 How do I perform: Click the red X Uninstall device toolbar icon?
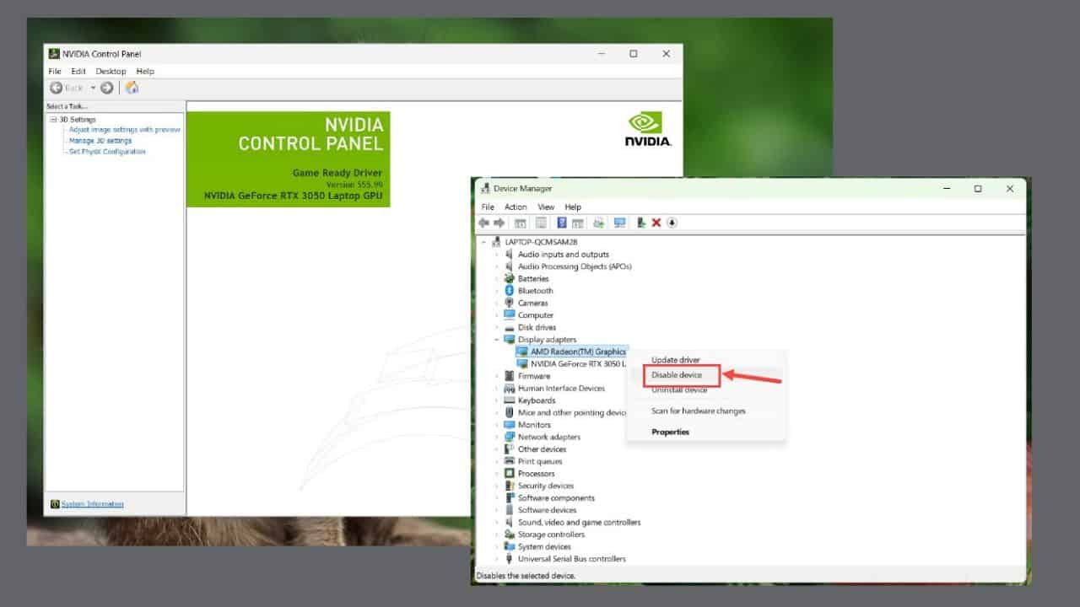(656, 223)
